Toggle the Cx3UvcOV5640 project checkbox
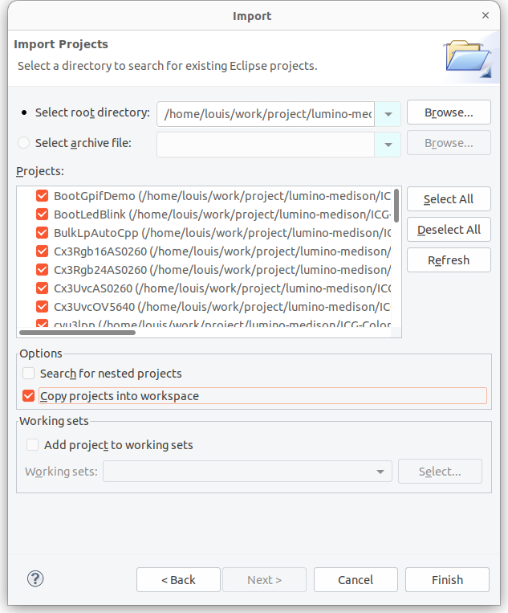The image size is (508, 613). point(43,307)
